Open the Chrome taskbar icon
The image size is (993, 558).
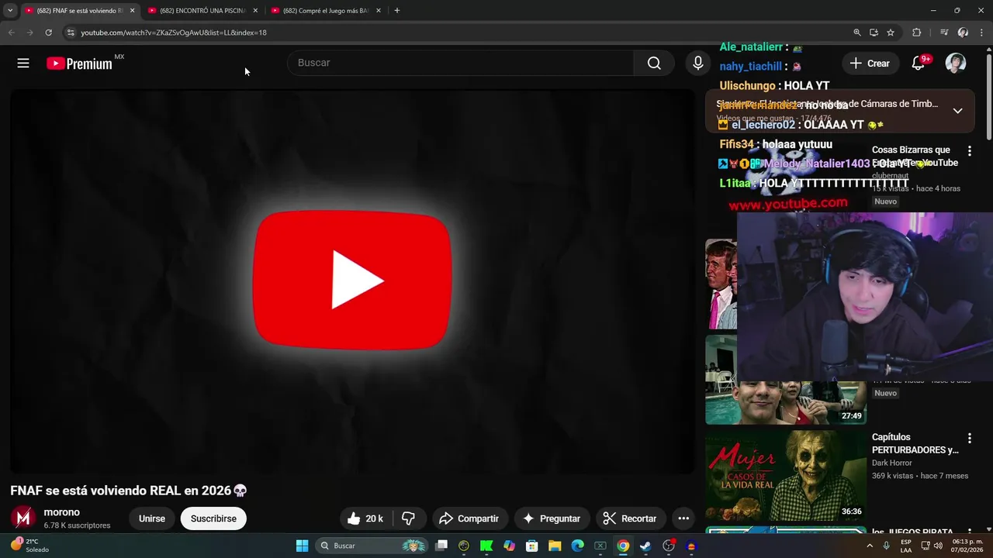[x=623, y=546]
